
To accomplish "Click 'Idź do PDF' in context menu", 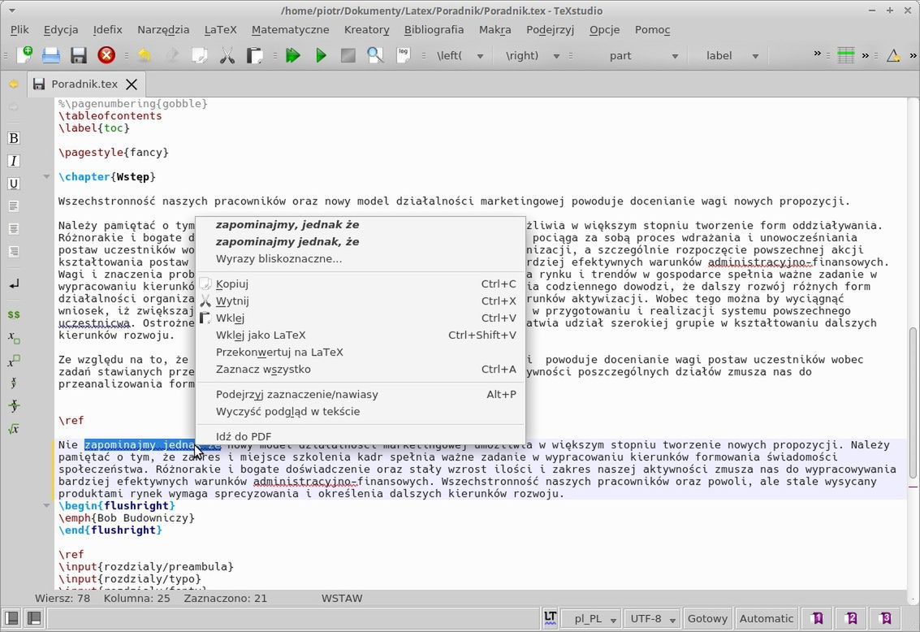I will click(244, 436).
